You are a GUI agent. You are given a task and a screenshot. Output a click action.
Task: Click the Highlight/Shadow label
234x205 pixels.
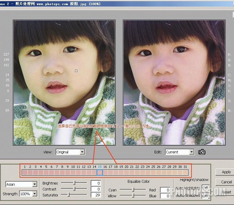(x=194, y=180)
